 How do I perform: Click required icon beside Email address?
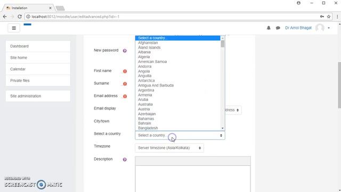point(125,96)
